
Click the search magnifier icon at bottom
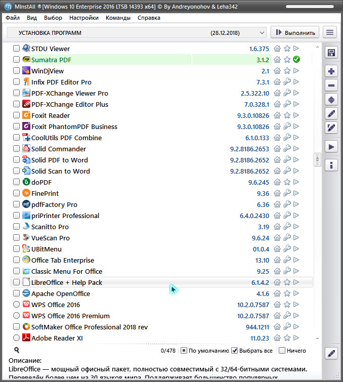(17, 350)
